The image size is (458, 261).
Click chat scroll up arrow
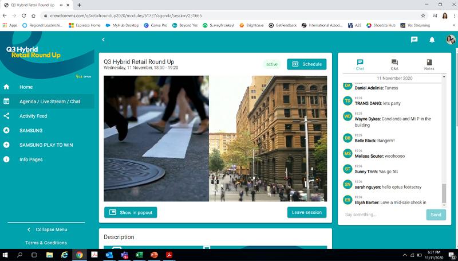[x=444, y=77]
